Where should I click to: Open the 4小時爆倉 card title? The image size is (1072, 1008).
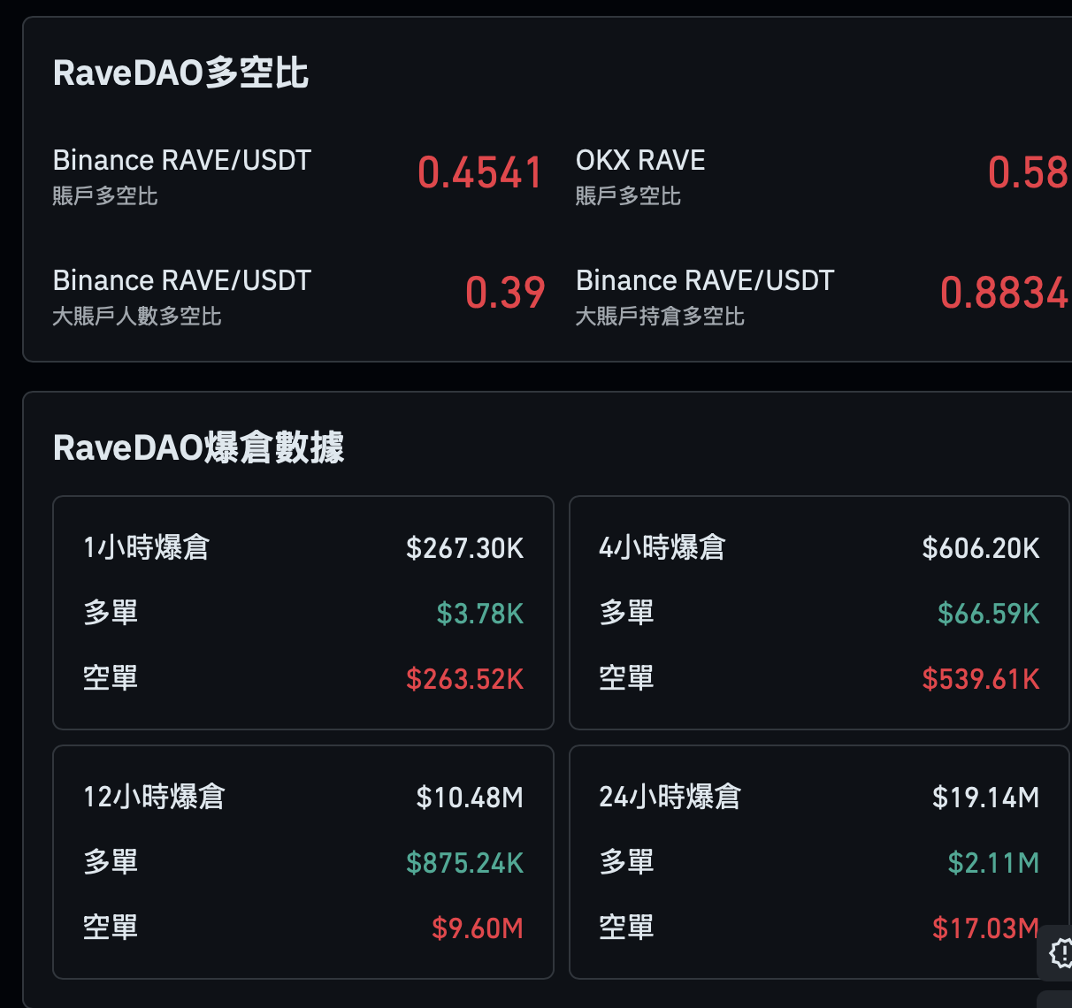click(662, 547)
